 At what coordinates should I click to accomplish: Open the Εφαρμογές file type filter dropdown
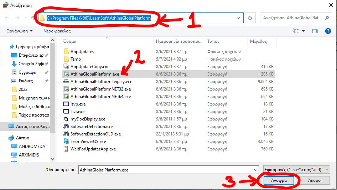pos(297,170)
